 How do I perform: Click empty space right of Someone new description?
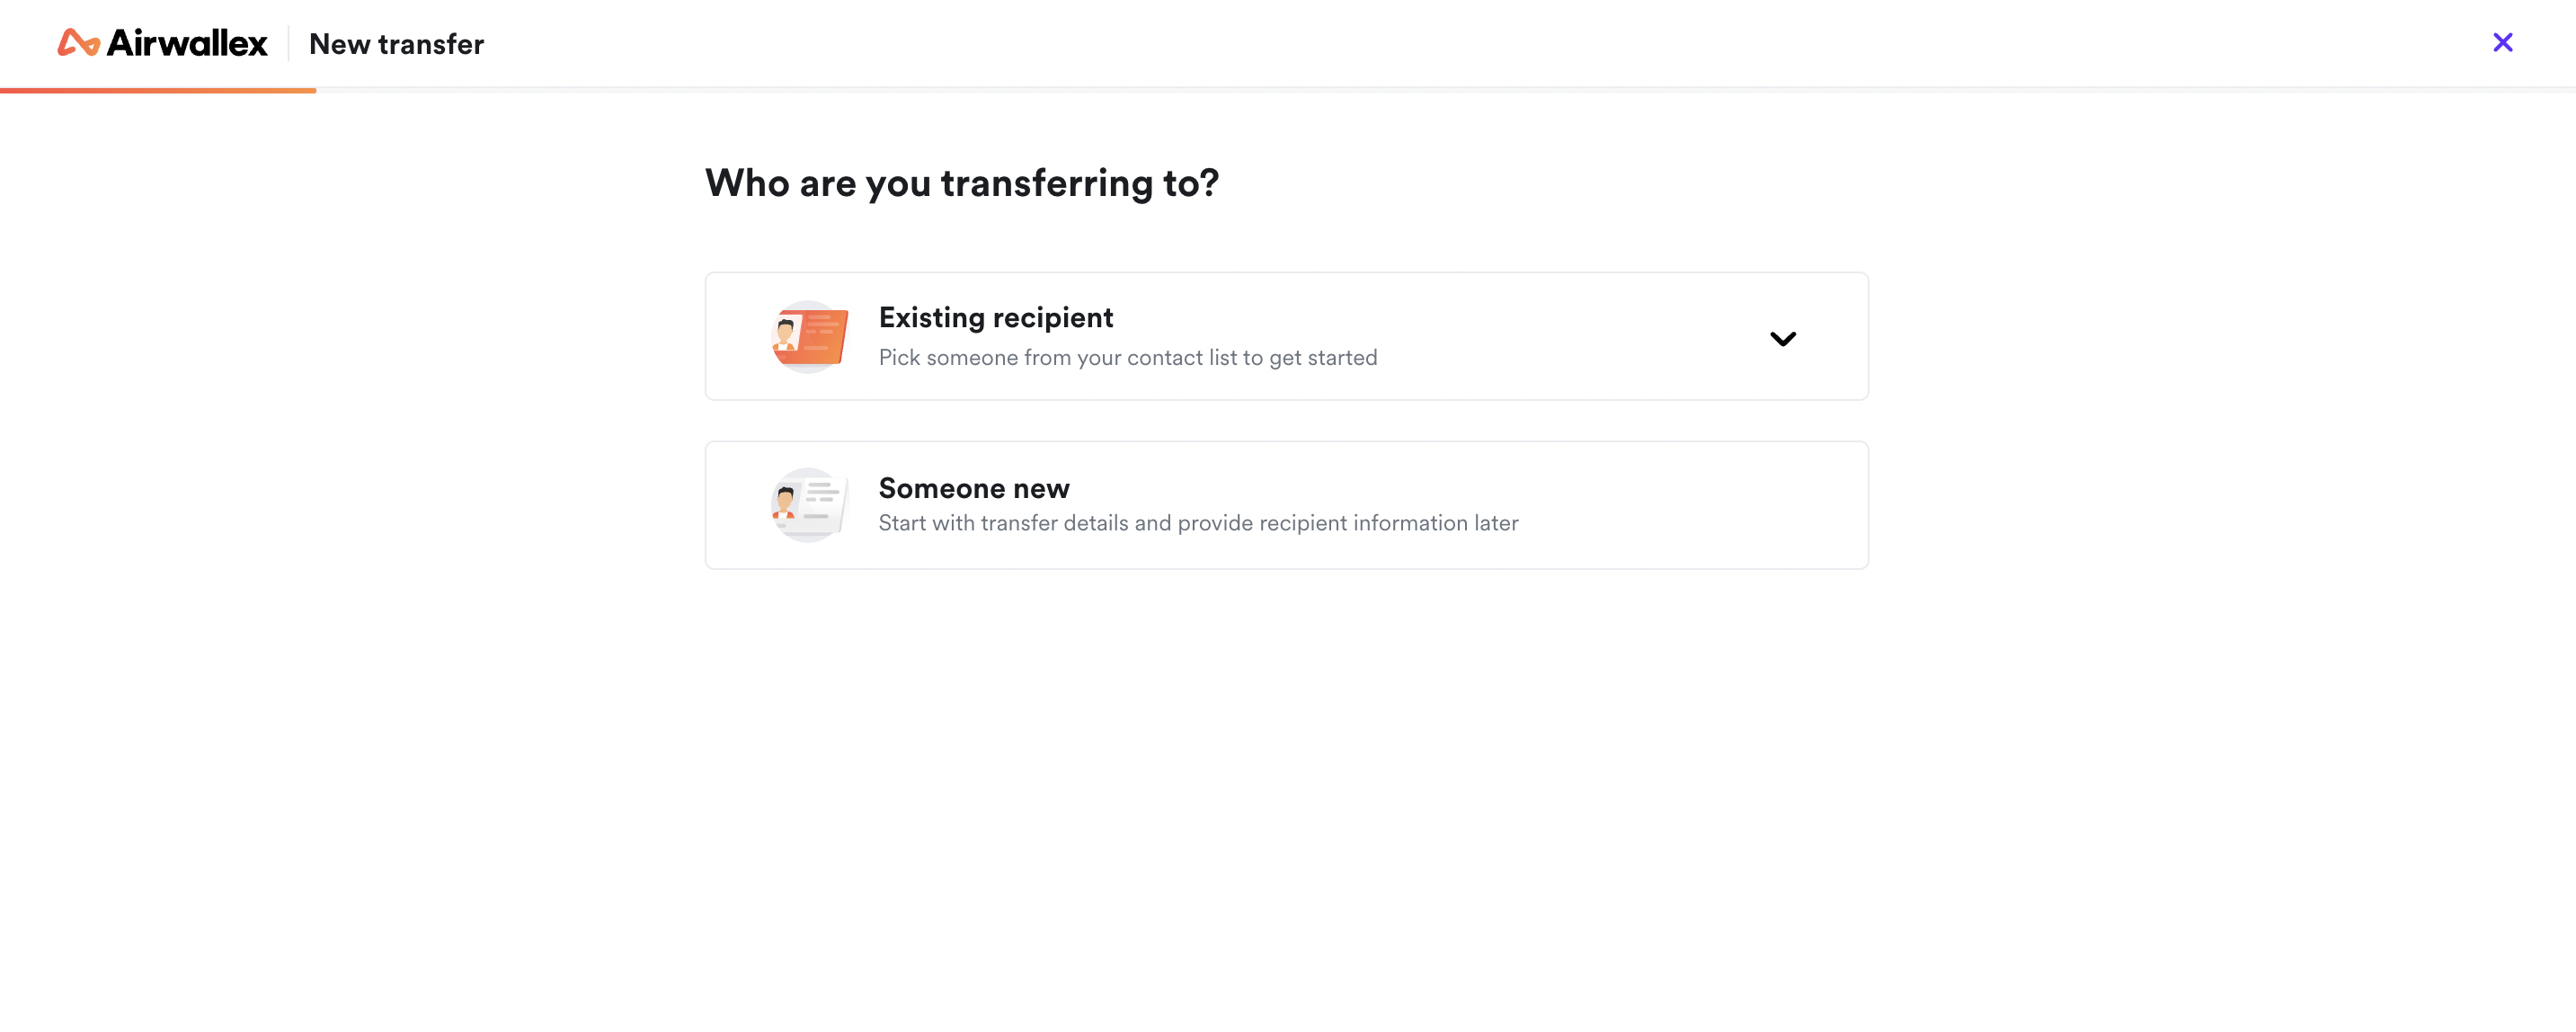click(x=1690, y=523)
